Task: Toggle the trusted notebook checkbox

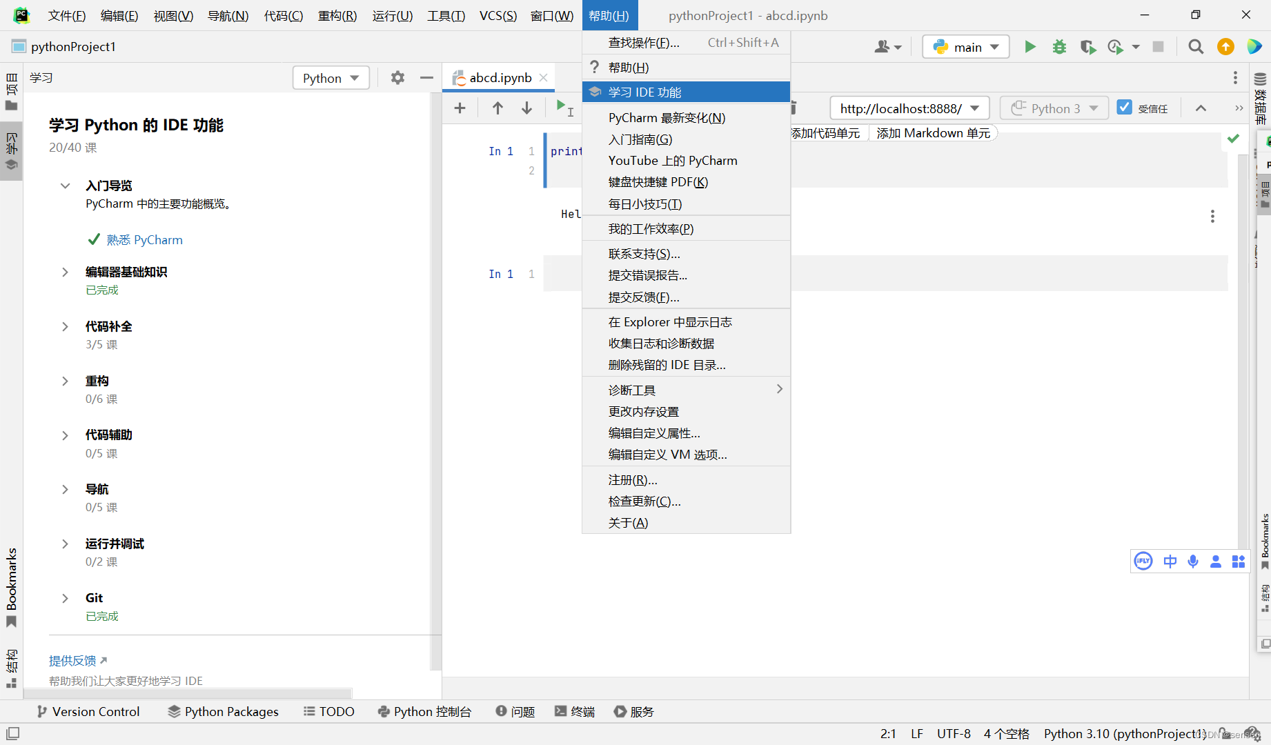Action: (1125, 108)
